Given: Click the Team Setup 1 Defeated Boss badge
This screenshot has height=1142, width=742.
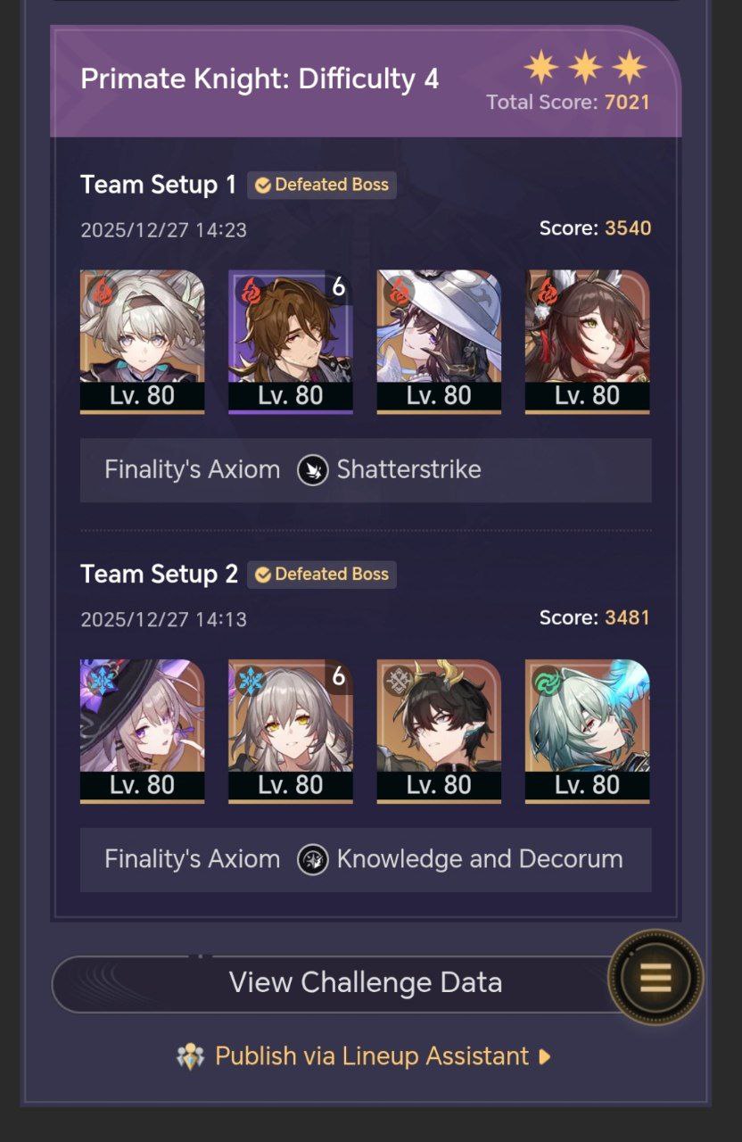Looking at the screenshot, I should pos(322,185).
